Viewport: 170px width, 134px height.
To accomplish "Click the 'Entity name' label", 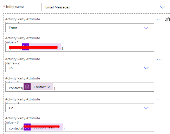I will pos(14,7).
